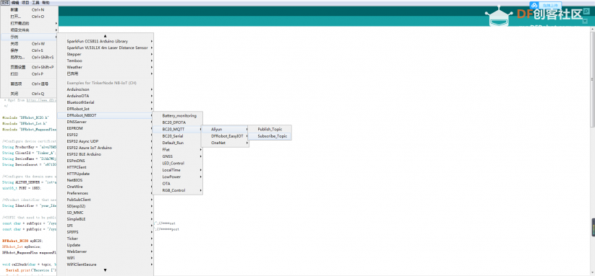Choose 关闭 with shortcut Ctrl+W

pyautogui.click(x=29, y=44)
